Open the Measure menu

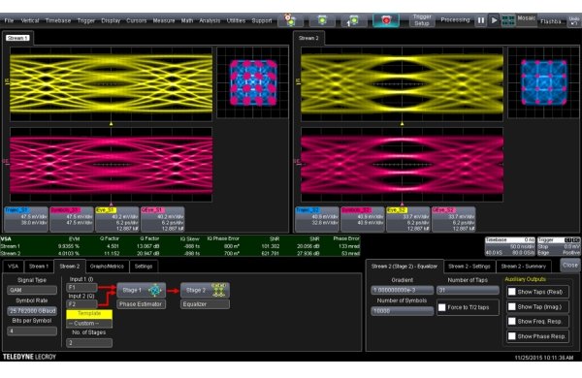click(x=164, y=20)
